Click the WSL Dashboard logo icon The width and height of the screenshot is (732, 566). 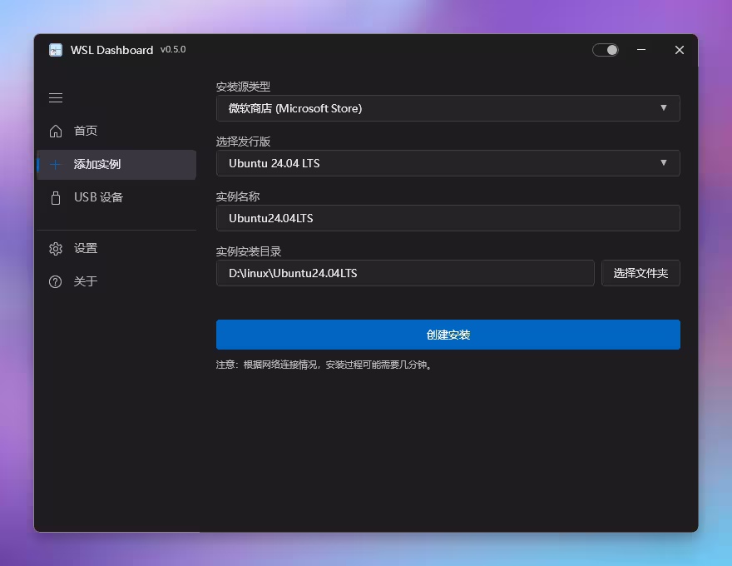[55, 50]
